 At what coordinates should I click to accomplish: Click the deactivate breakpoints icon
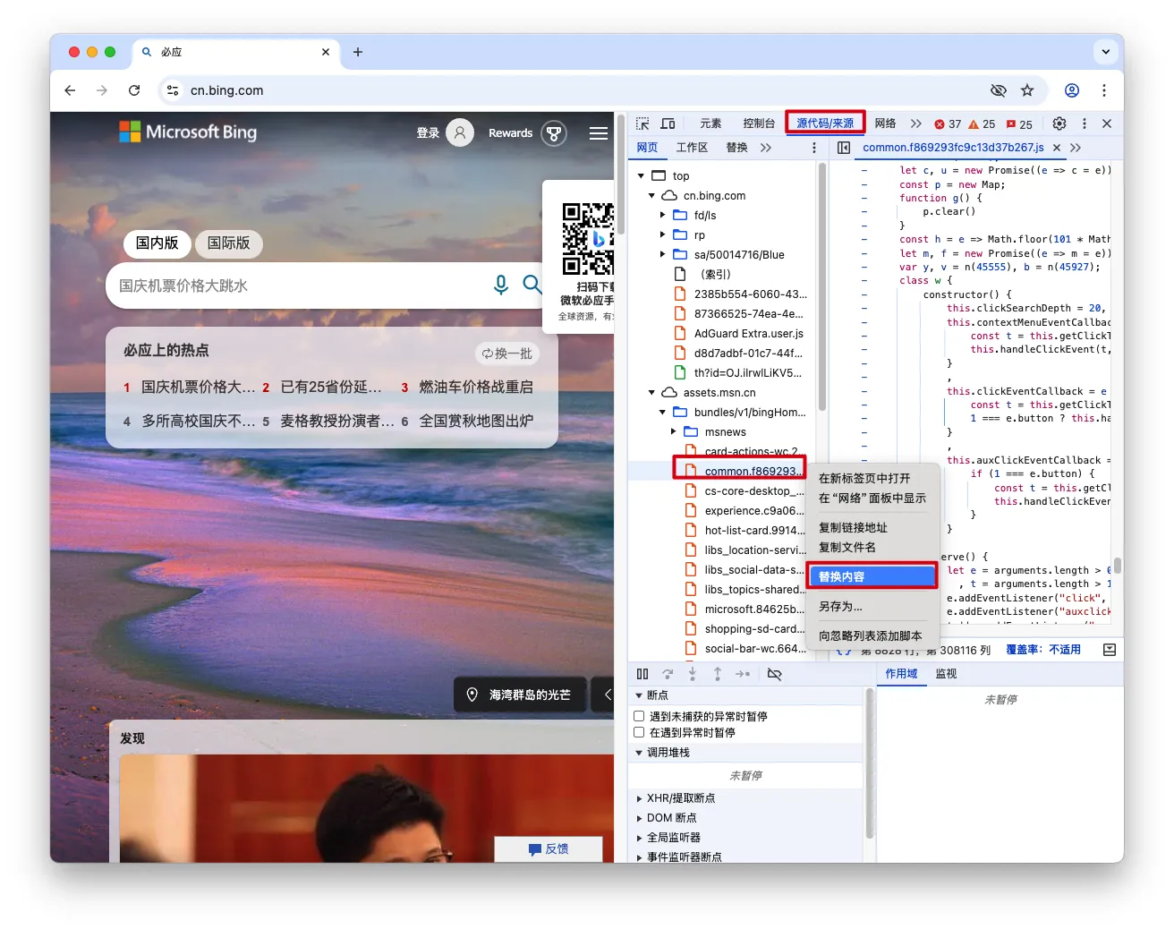pyautogui.click(x=775, y=674)
